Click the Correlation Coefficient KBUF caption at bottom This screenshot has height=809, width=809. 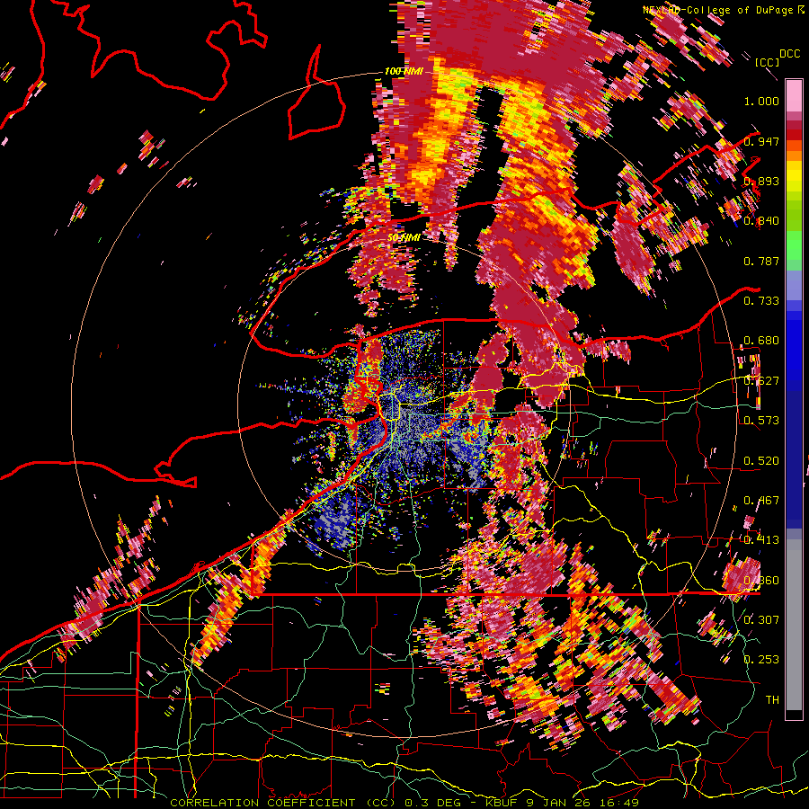[404, 803]
